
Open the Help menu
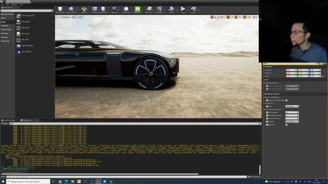(x=21, y=5)
